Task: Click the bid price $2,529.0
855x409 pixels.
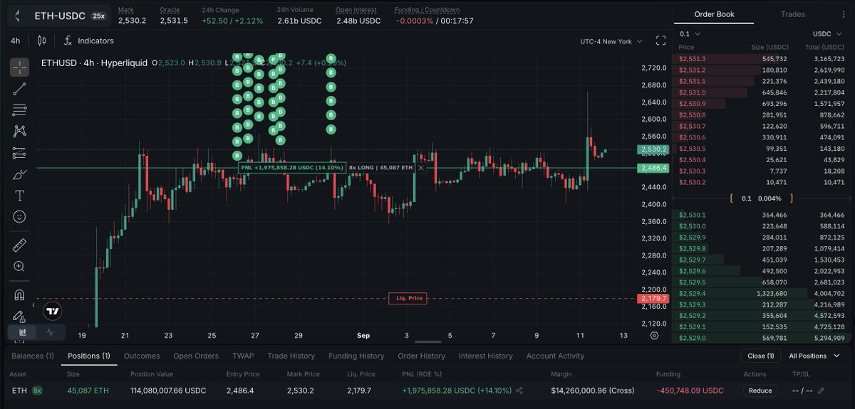Action: pyautogui.click(x=693, y=338)
